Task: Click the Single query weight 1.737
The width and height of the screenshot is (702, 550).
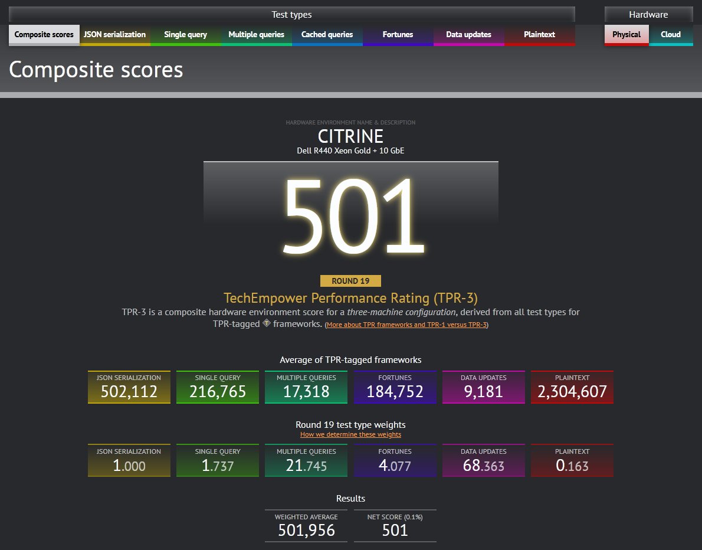Action: click(x=218, y=460)
